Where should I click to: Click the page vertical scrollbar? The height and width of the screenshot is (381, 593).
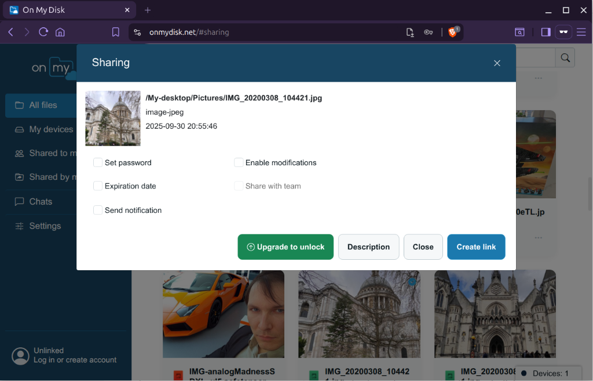tap(590, 194)
